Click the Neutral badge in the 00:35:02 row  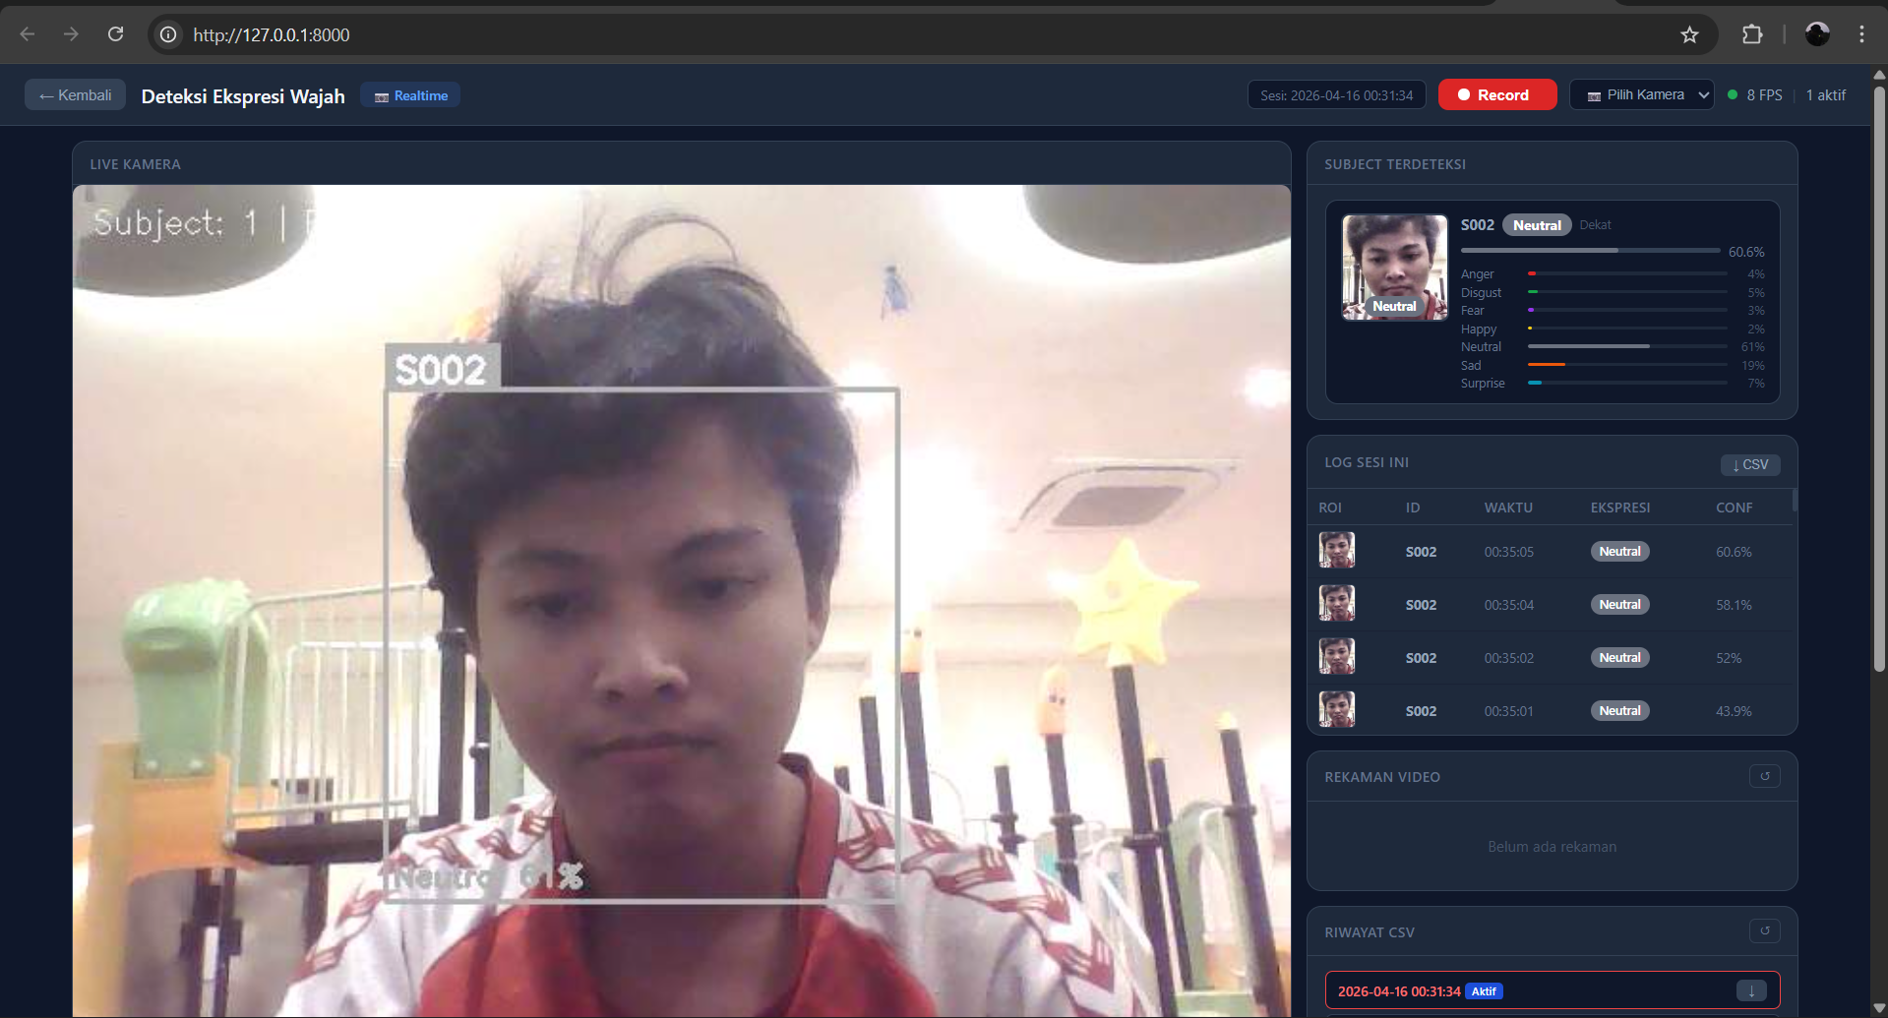[x=1619, y=658]
